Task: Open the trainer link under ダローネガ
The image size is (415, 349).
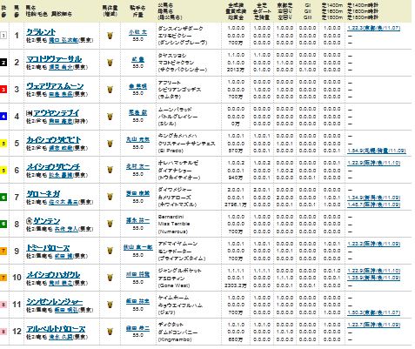Action: pyautogui.click(x=64, y=202)
